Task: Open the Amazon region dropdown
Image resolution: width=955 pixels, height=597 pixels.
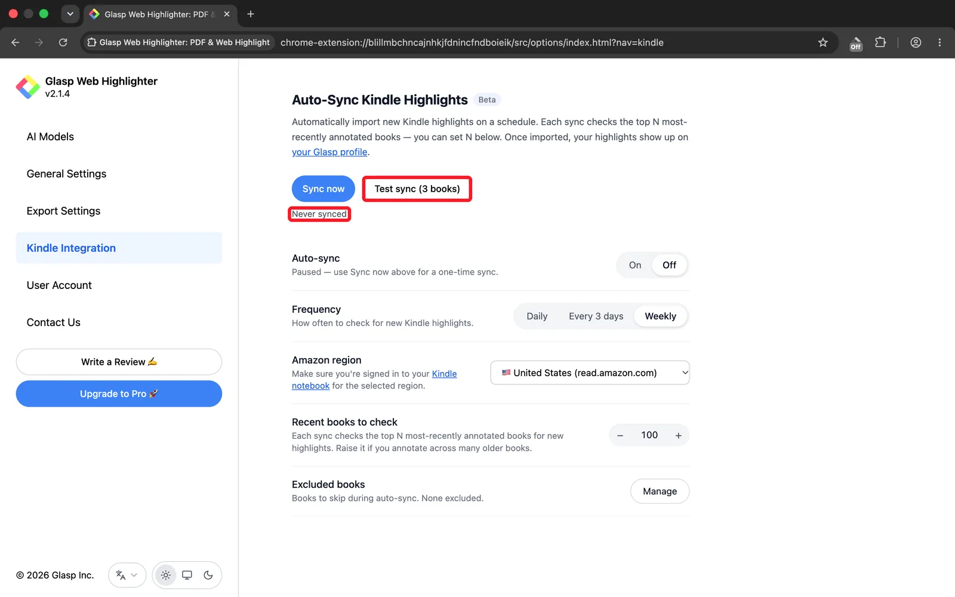Action: pyautogui.click(x=590, y=373)
